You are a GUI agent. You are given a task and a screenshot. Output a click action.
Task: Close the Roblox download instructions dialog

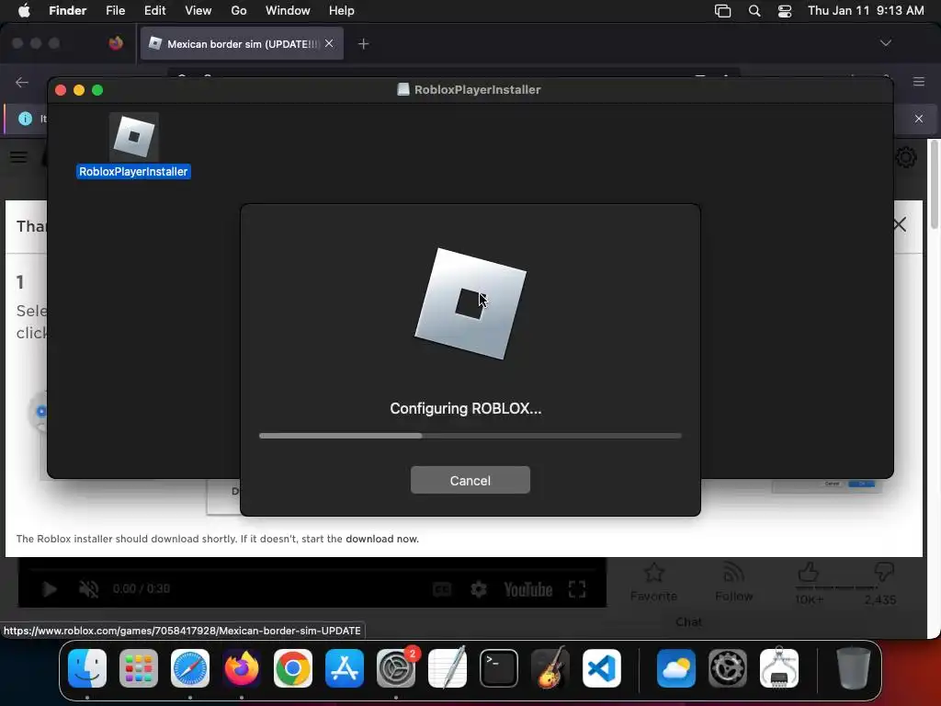[900, 225]
